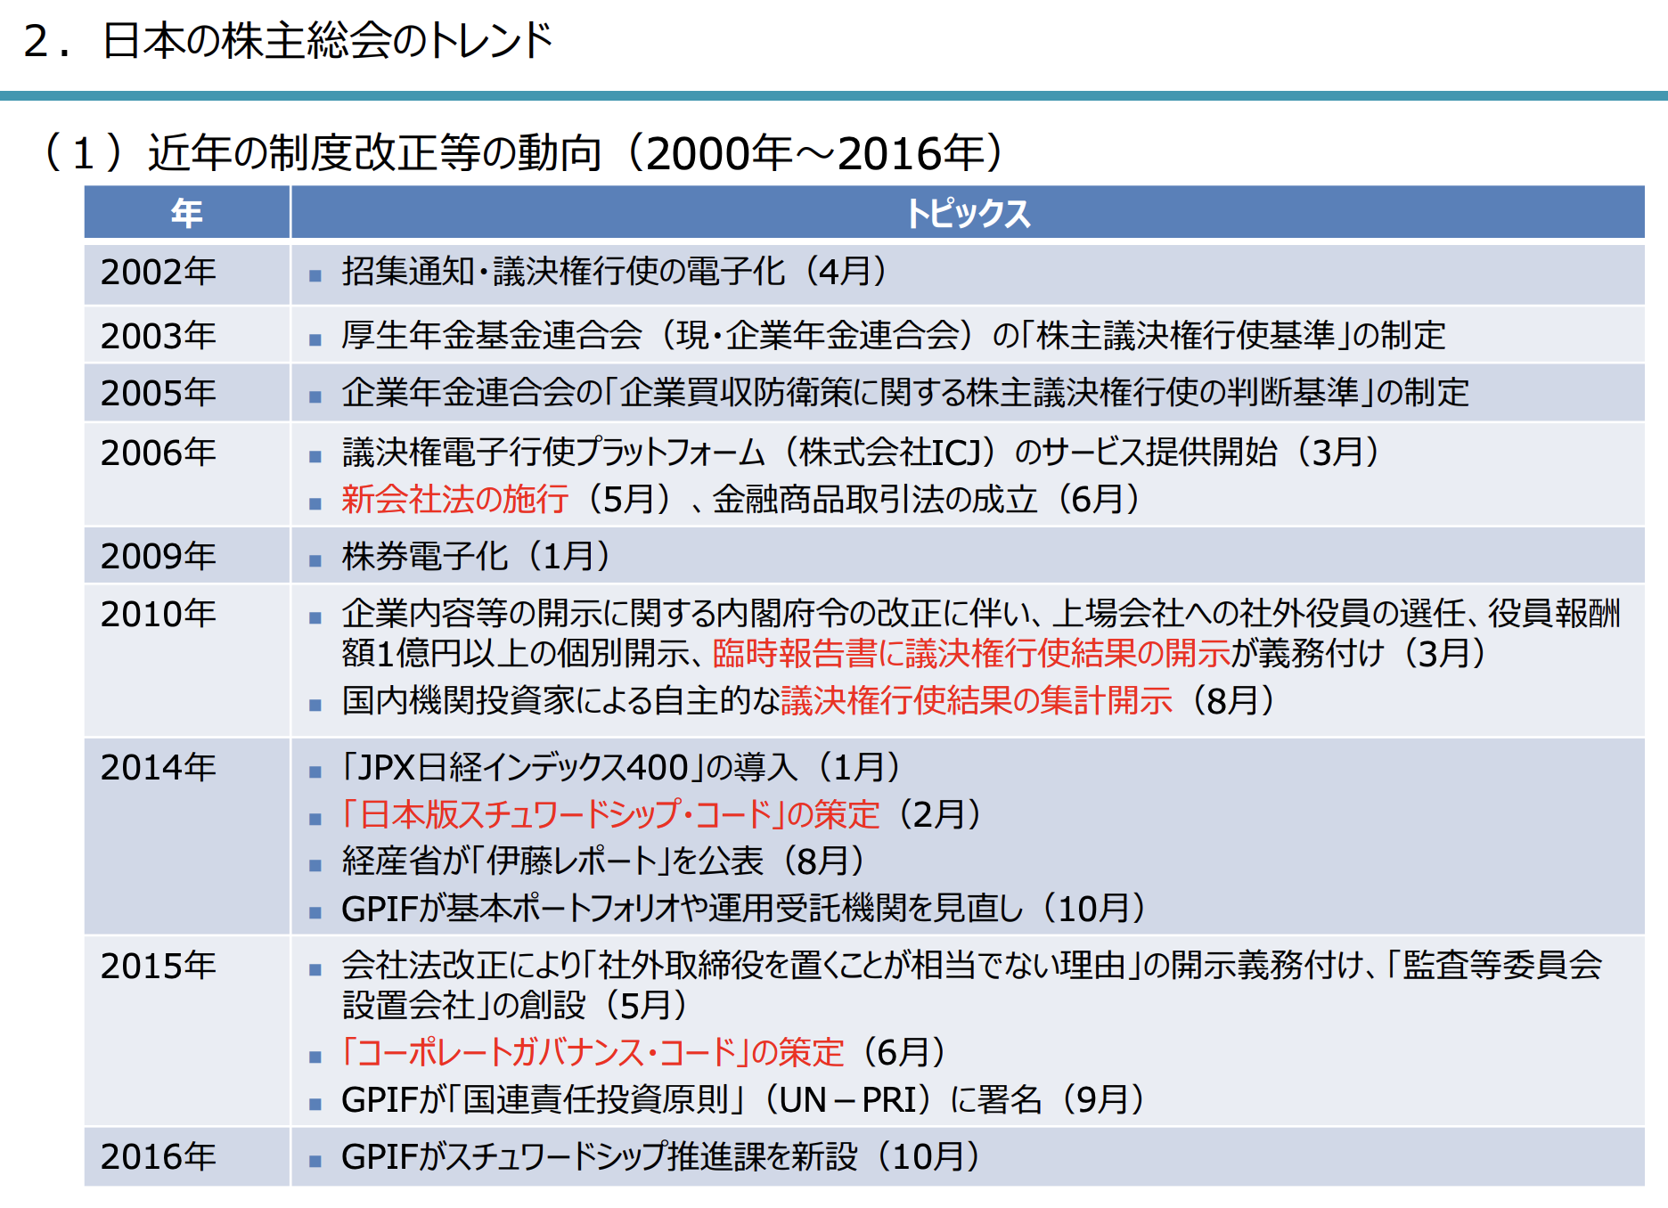This screenshot has height=1208, width=1668.
Task: Click 金融商品取引法の成立 text
Action: tap(875, 499)
